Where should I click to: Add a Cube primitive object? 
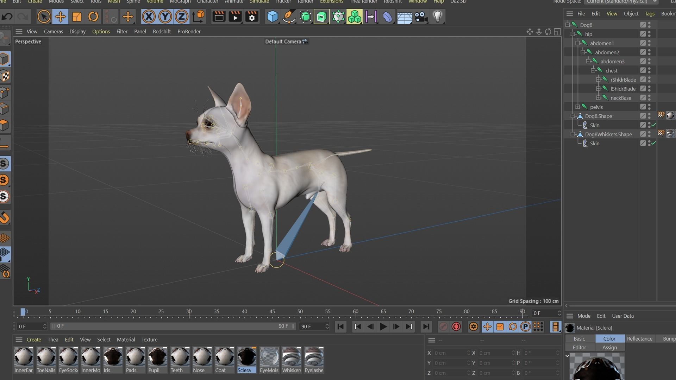pyautogui.click(x=273, y=17)
